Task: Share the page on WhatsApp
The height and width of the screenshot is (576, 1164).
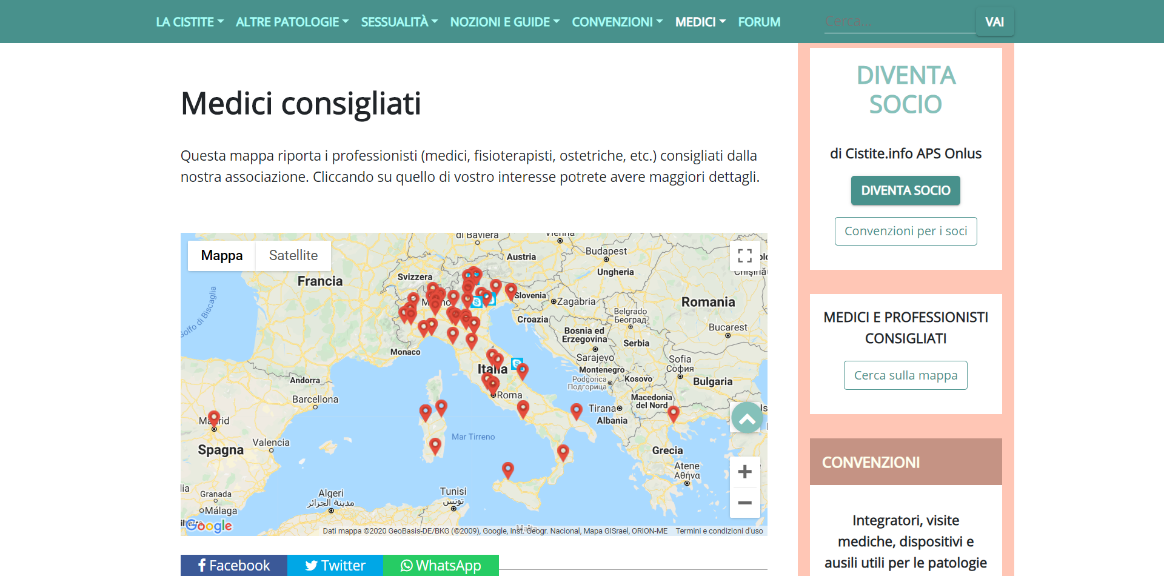Action: tap(441, 566)
